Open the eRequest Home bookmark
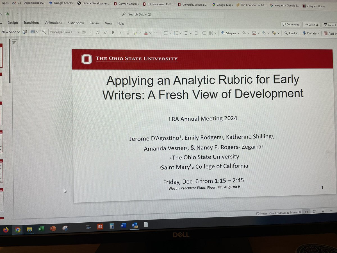Screen dimensions: 337x253 tap(313, 6)
